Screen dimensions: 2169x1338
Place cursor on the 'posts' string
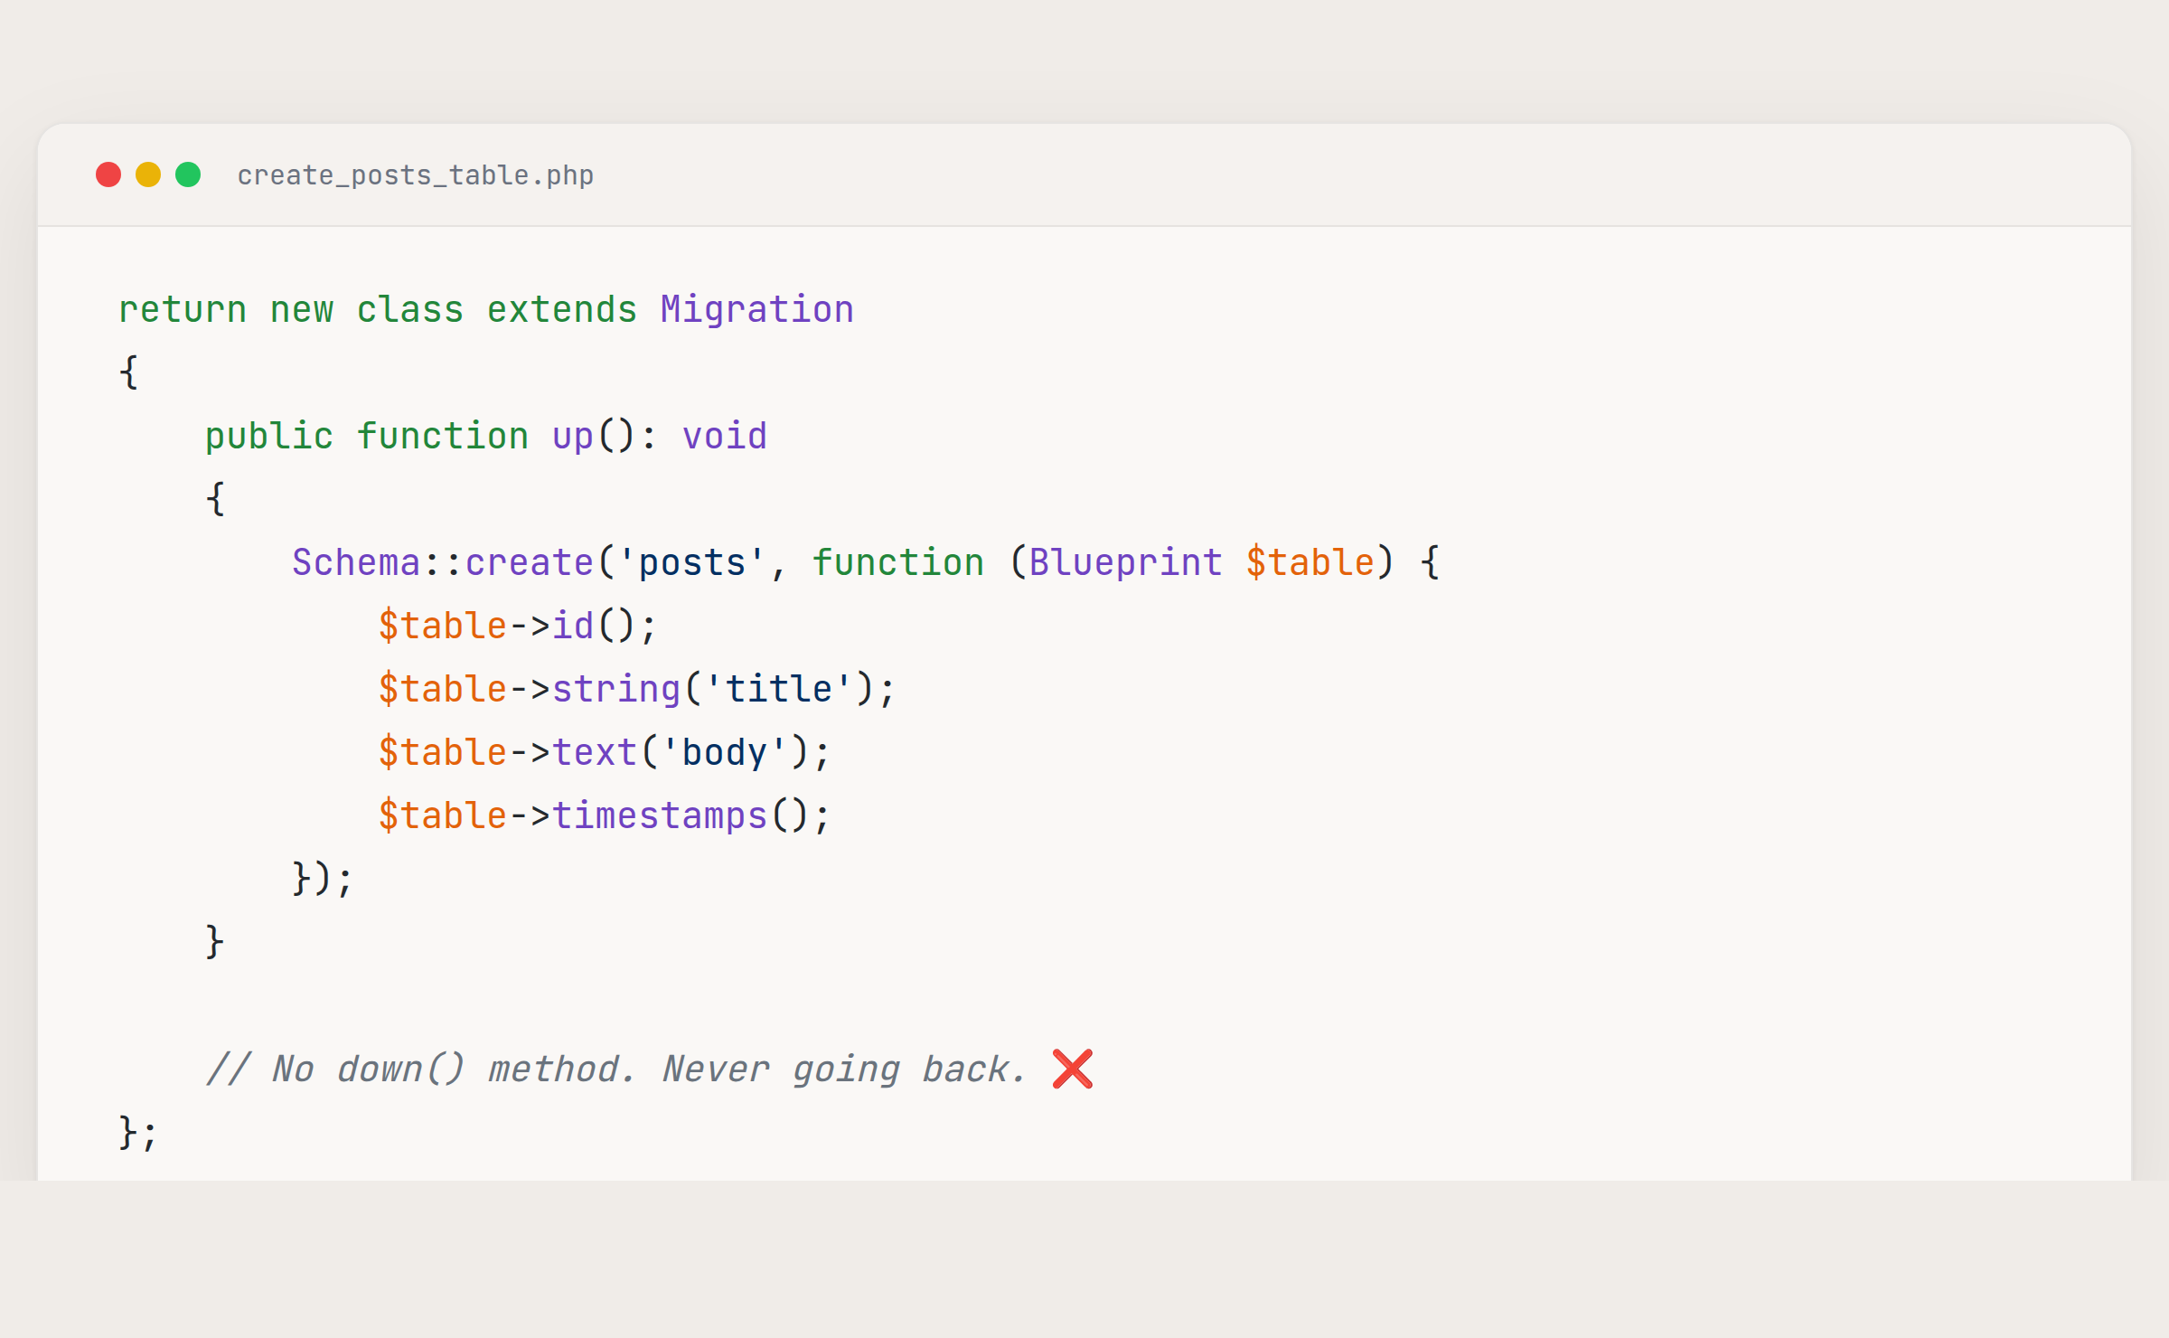(691, 562)
